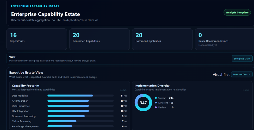Screen dimensions: 254x130
Task: Click the 9/16 count for Document Processing
Action: pos(125,116)
